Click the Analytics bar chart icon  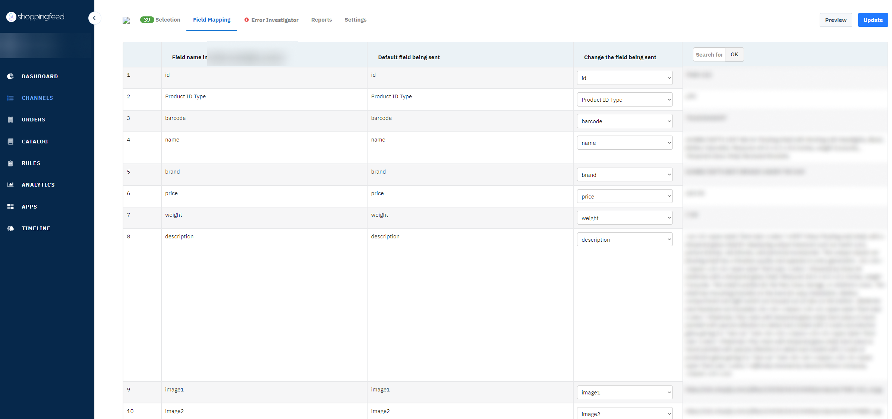10,185
